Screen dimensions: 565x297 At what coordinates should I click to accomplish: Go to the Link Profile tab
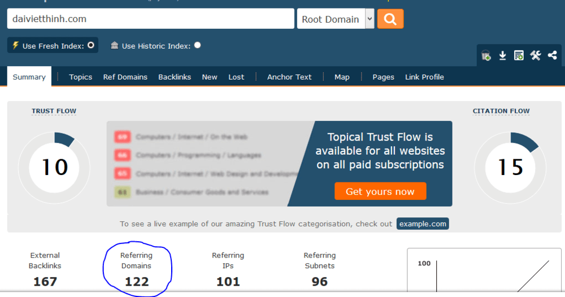coord(424,77)
